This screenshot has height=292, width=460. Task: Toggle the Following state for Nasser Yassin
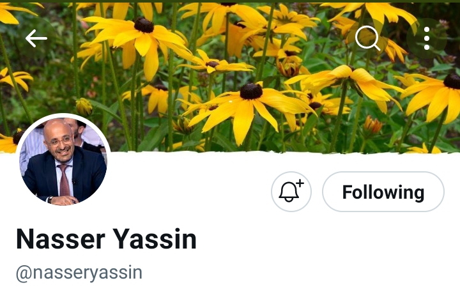coord(383,192)
